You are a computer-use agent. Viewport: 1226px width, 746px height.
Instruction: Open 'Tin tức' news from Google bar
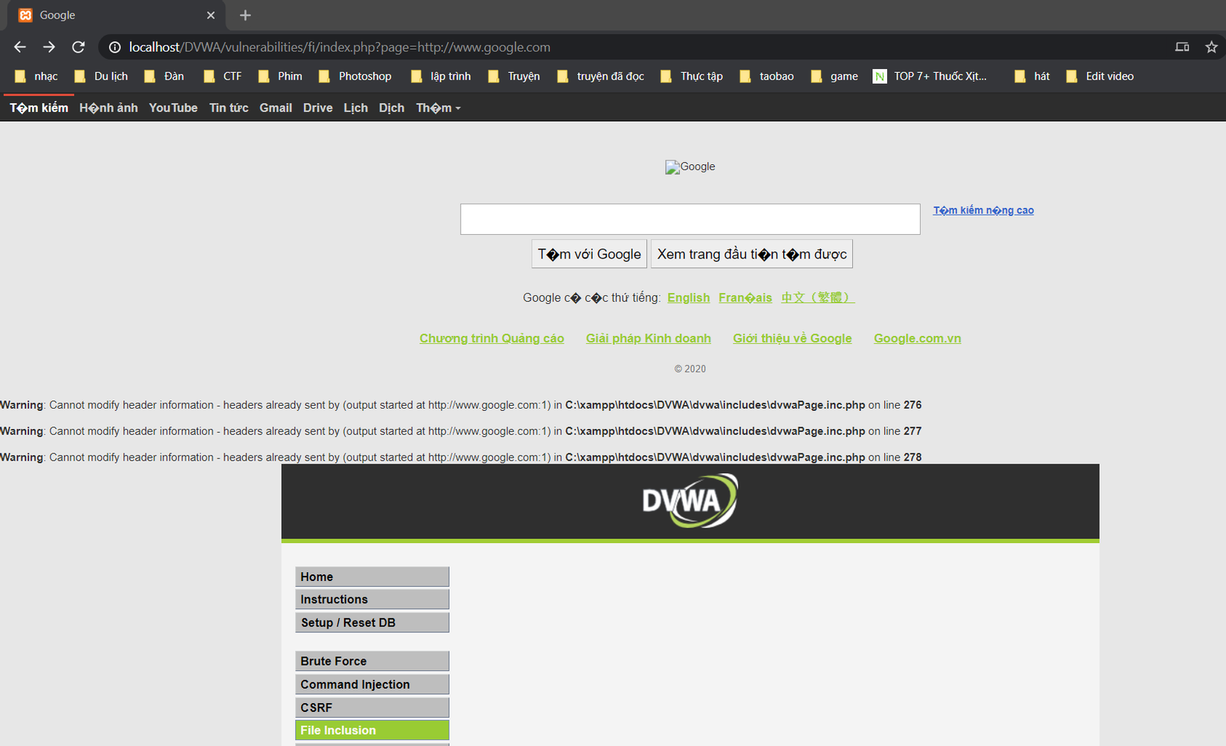[229, 108]
